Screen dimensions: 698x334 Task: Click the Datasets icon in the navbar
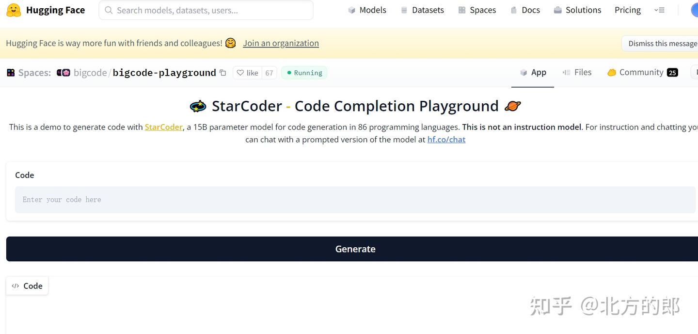point(404,10)
